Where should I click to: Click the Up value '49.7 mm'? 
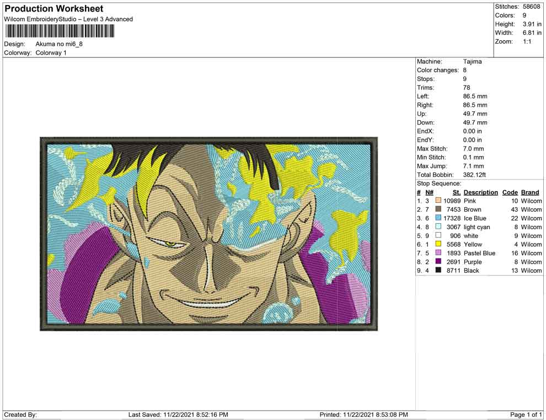tap(475, 114)
